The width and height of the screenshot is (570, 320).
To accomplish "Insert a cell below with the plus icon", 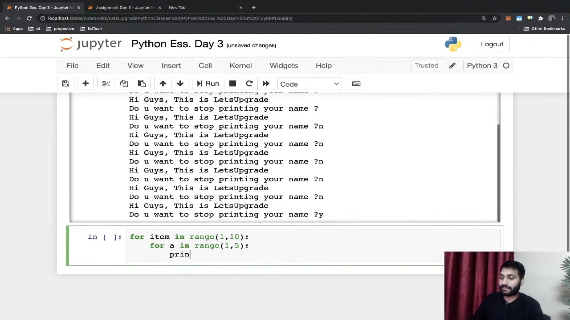I will (x=85, y=84).
